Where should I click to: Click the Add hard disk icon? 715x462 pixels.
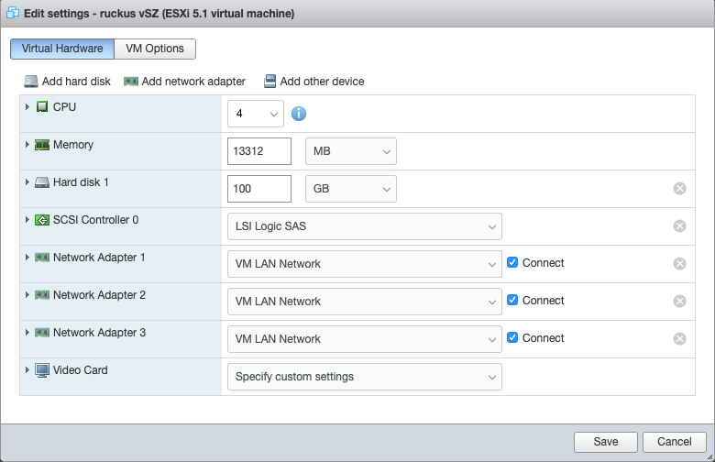31,82
